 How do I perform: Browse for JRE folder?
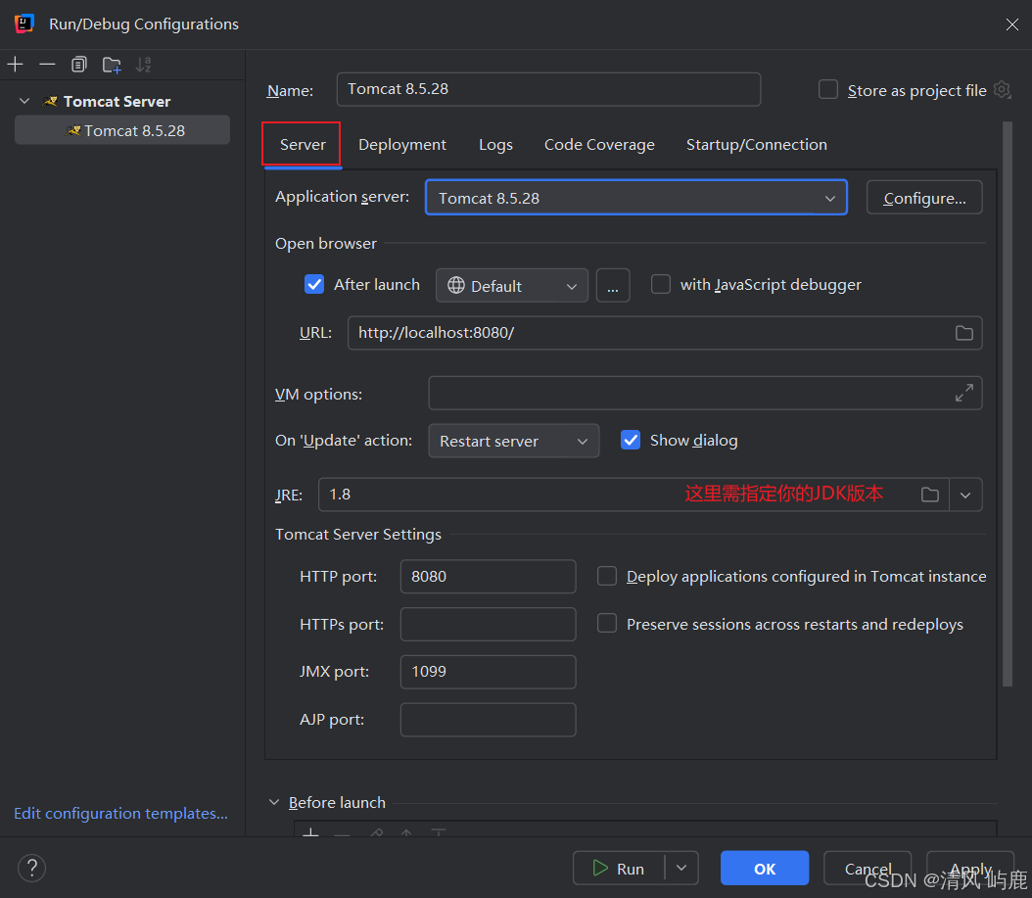point(930,495)
